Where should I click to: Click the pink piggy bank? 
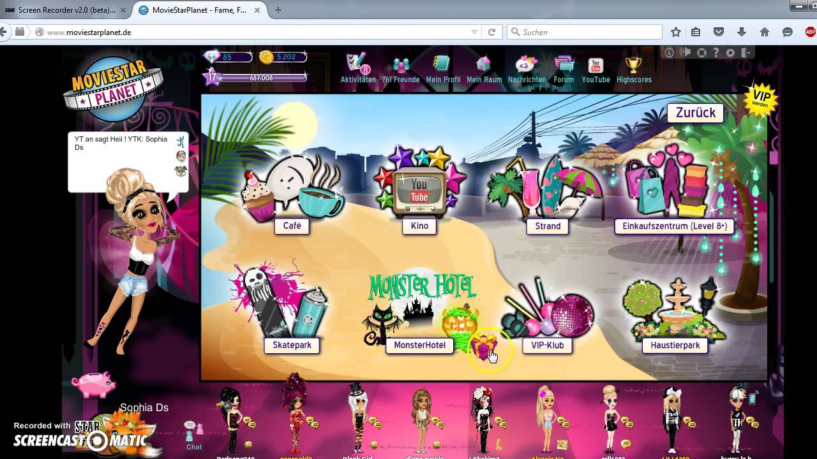93,384
